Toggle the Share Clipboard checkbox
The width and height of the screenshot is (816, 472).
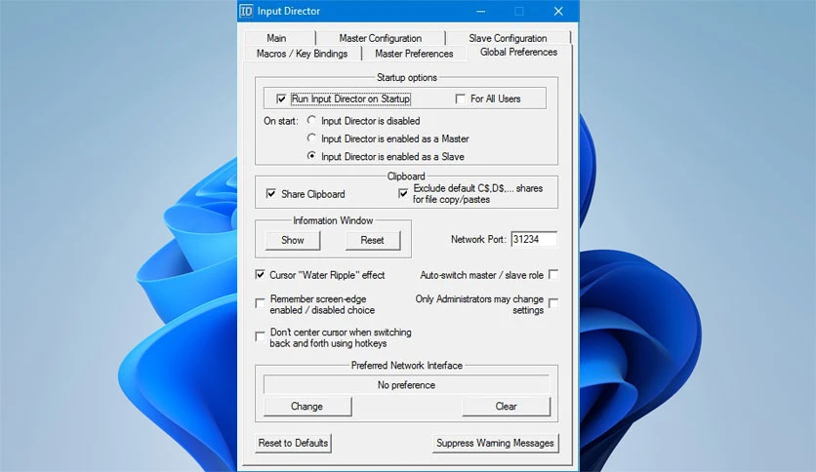tap(271, 194)
